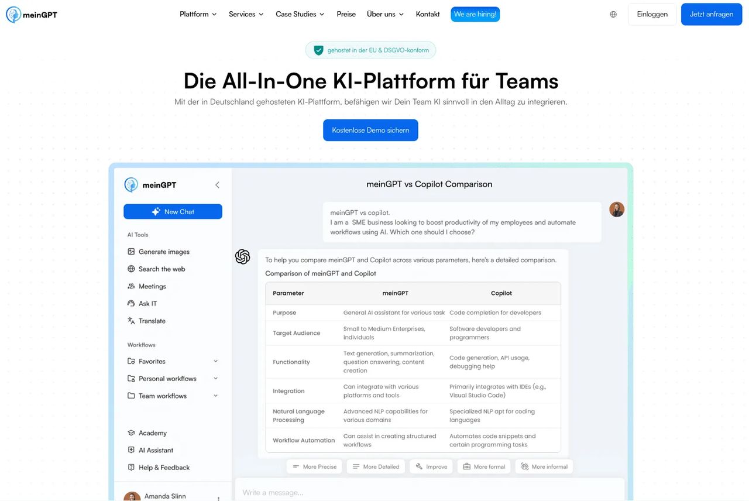Click the Einloggen button
Screen dimensions: 749x501
pos(652,15)
